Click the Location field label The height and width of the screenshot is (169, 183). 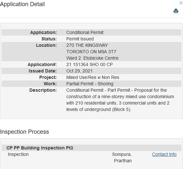pos(46,45)
